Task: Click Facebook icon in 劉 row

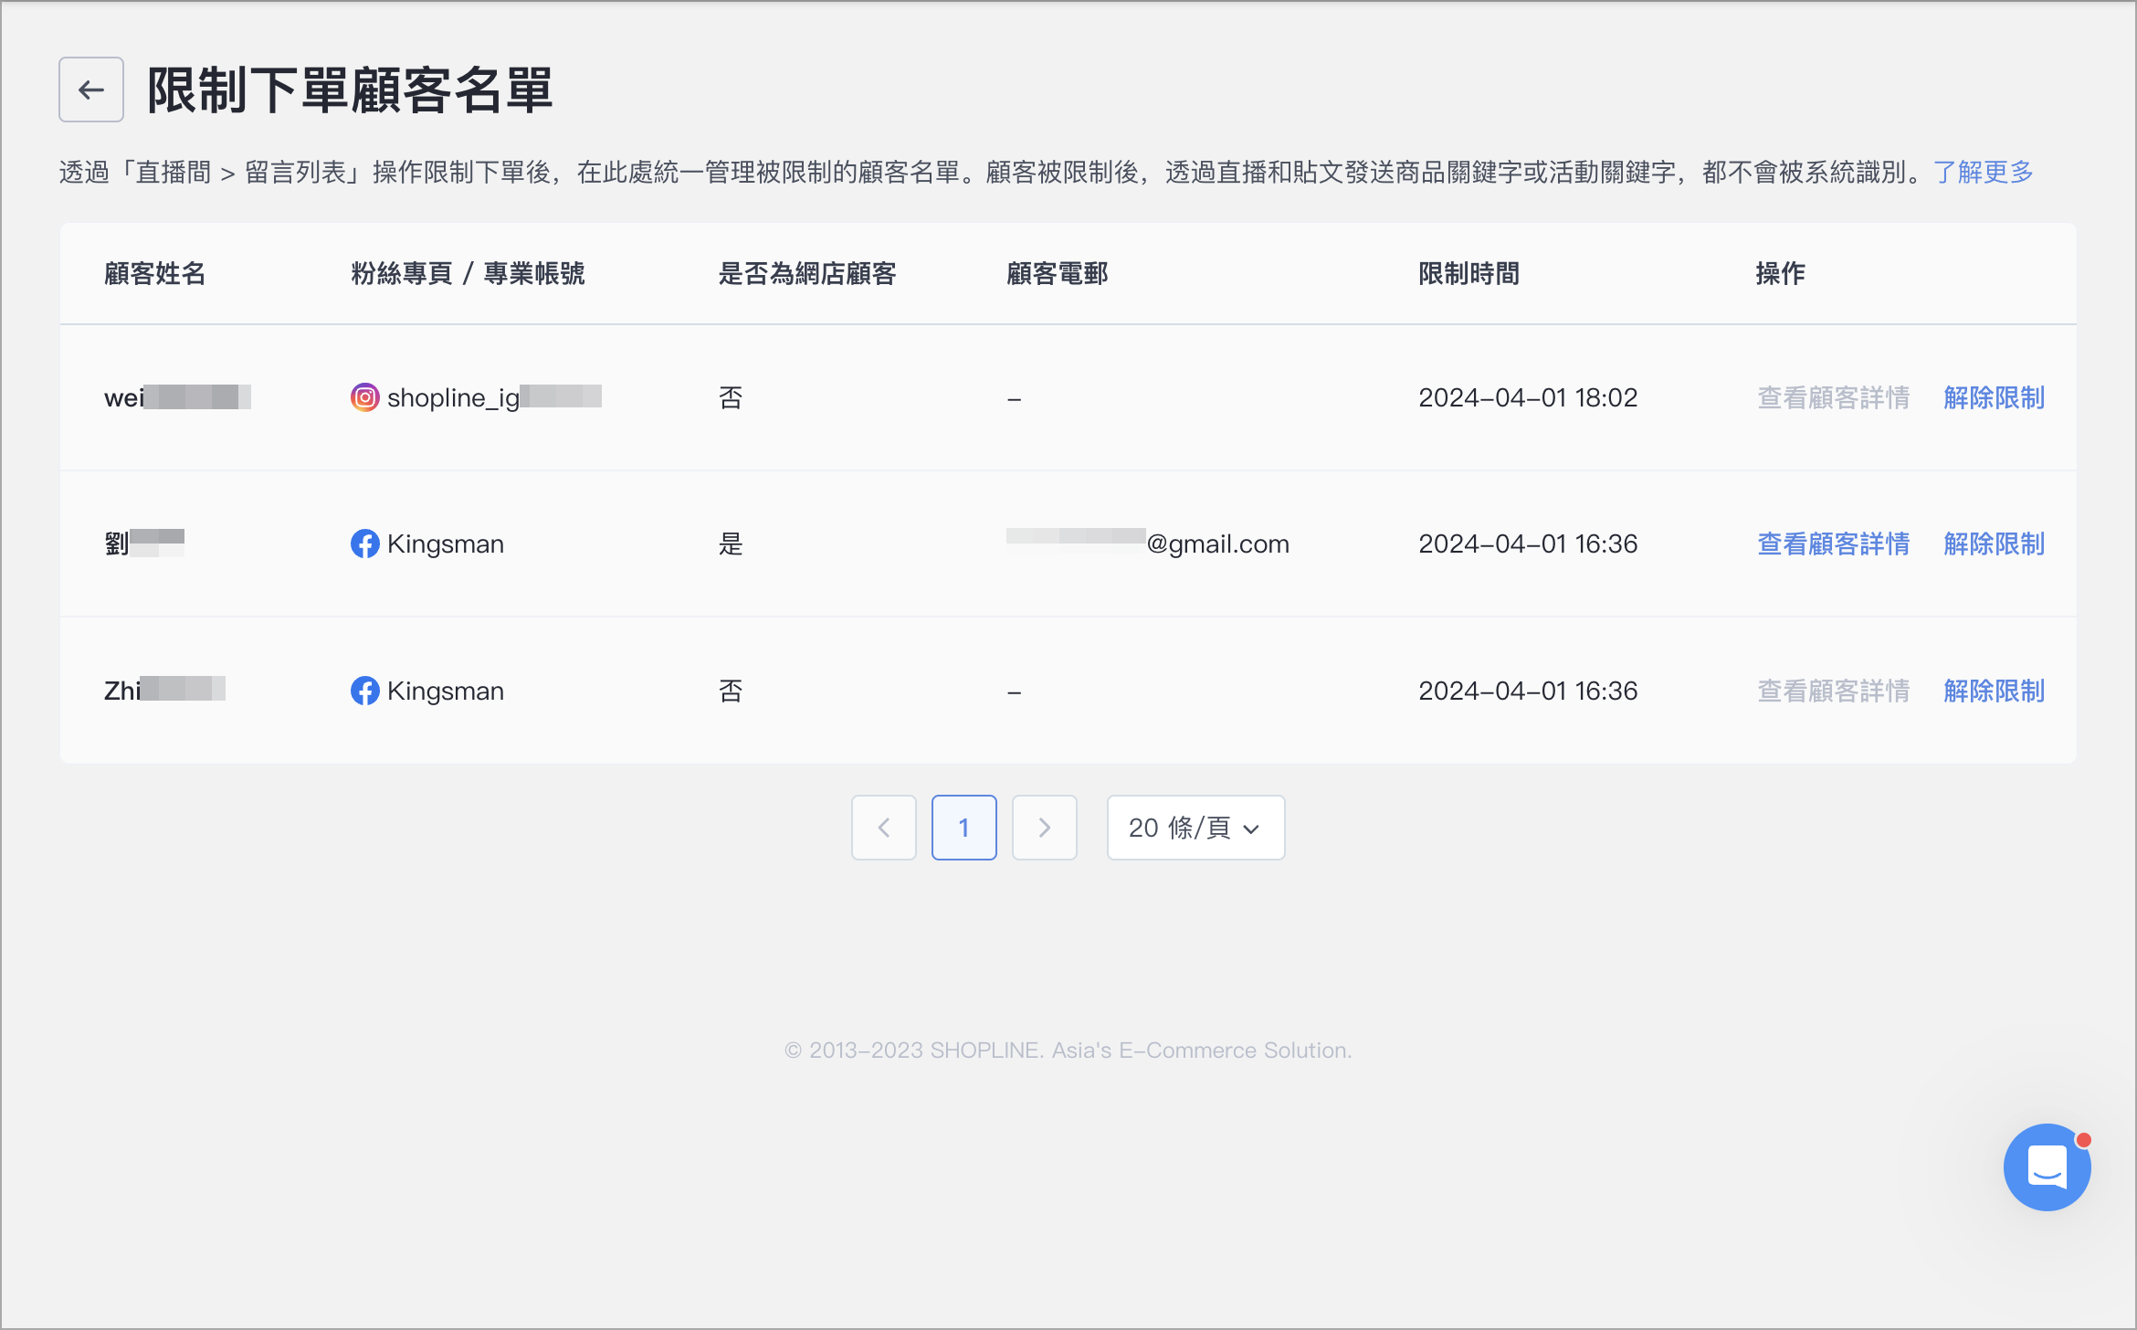Action: pos(364,544)
